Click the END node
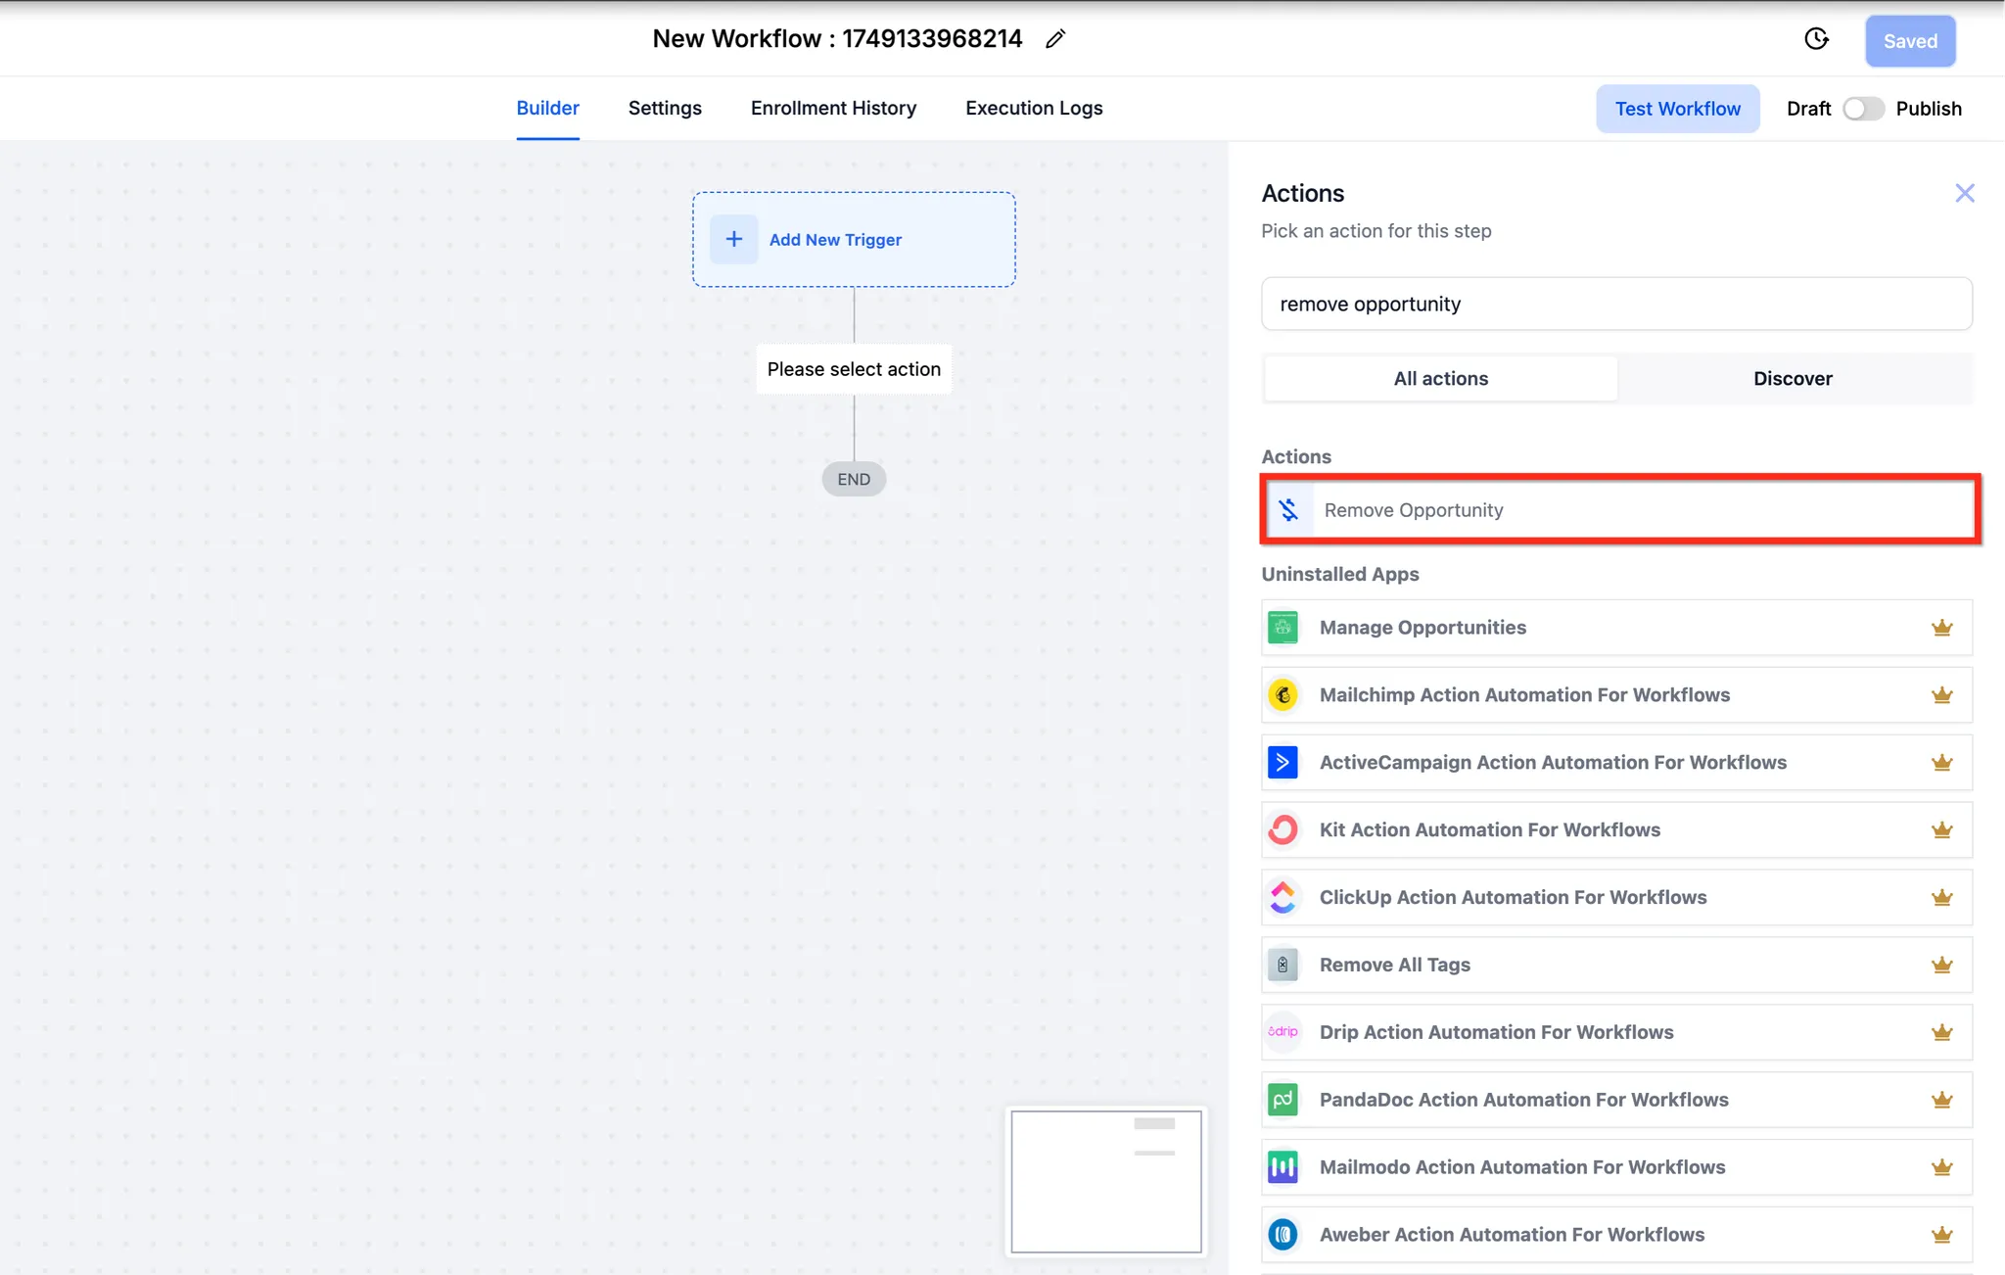 tap(854, 479)
